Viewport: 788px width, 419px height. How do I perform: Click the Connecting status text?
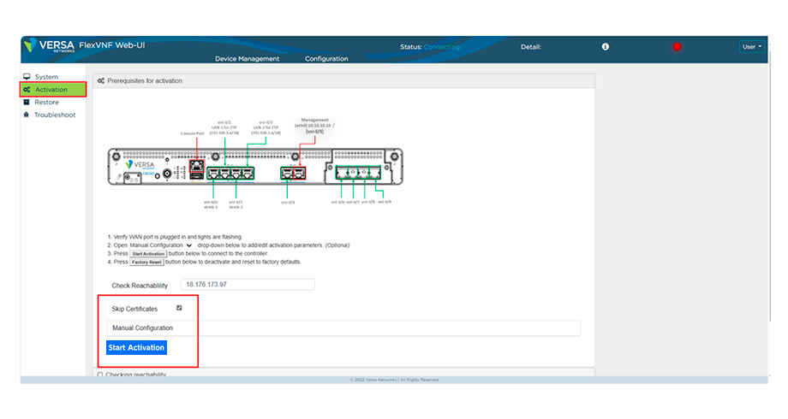pos(441,47)
